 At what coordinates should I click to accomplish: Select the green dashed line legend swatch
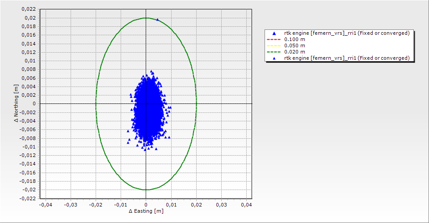coord(274,52)
